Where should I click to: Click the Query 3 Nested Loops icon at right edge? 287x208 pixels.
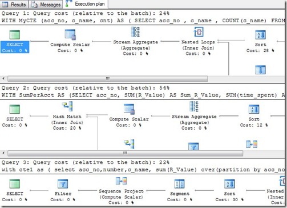click(x=281, y=181)
